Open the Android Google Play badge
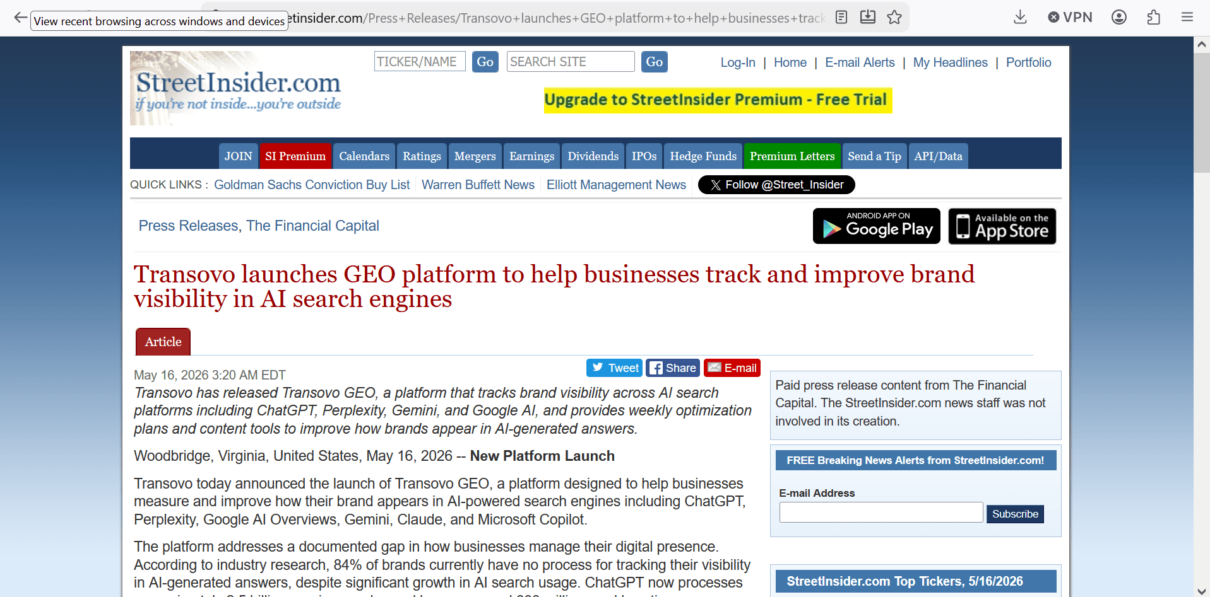This screenshot has height=597, width=1210. click(x=877, y=226)
